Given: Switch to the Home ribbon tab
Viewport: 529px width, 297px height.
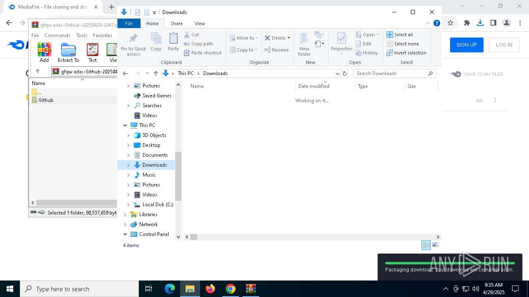Looking at the screenshot, I should click(x=152, y=24).
